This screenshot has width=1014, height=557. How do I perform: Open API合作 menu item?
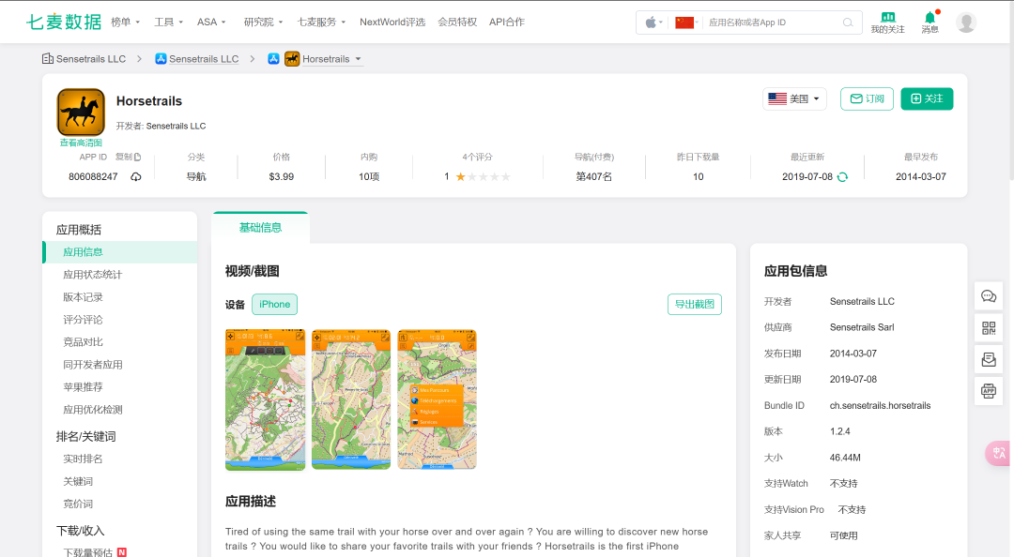coord(507,22)
